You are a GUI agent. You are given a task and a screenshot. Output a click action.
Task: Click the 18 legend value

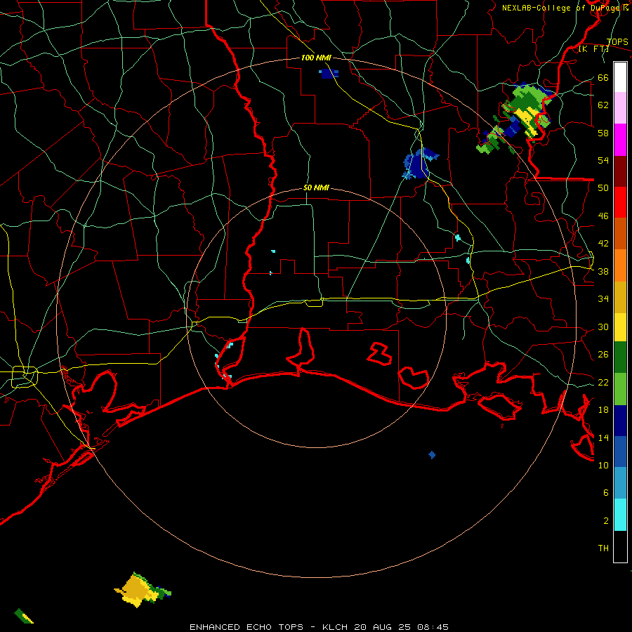coord(603,410)
